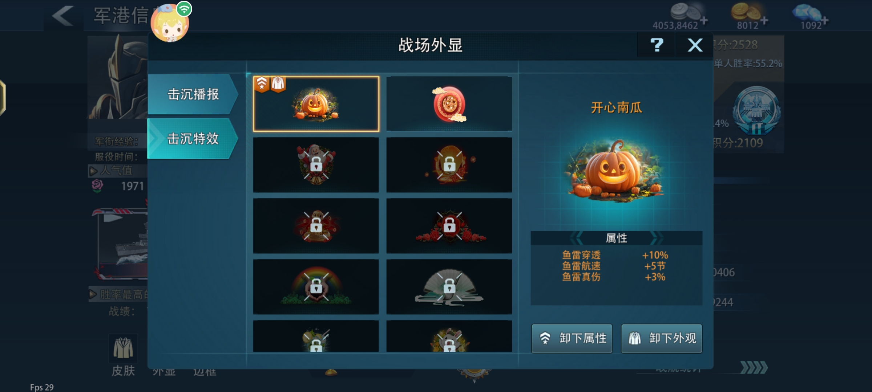Click the locked red roses effect
The width and height of the screenshot is (872, 392).
coord(449,226)
